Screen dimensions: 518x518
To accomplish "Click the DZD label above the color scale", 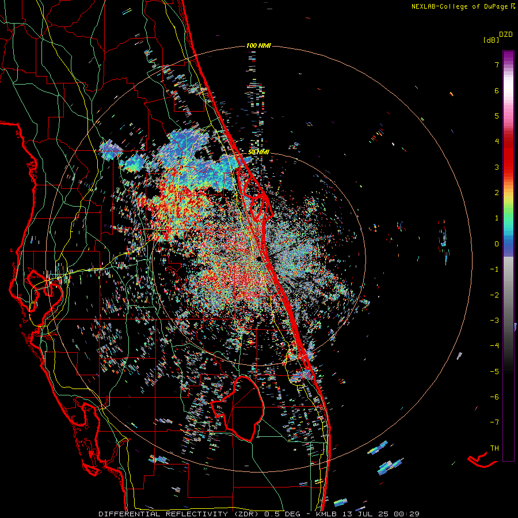I will pyautogui.click(x=506, y=35).
